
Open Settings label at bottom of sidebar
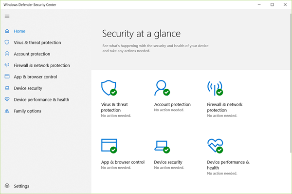(x=21, y=186)
